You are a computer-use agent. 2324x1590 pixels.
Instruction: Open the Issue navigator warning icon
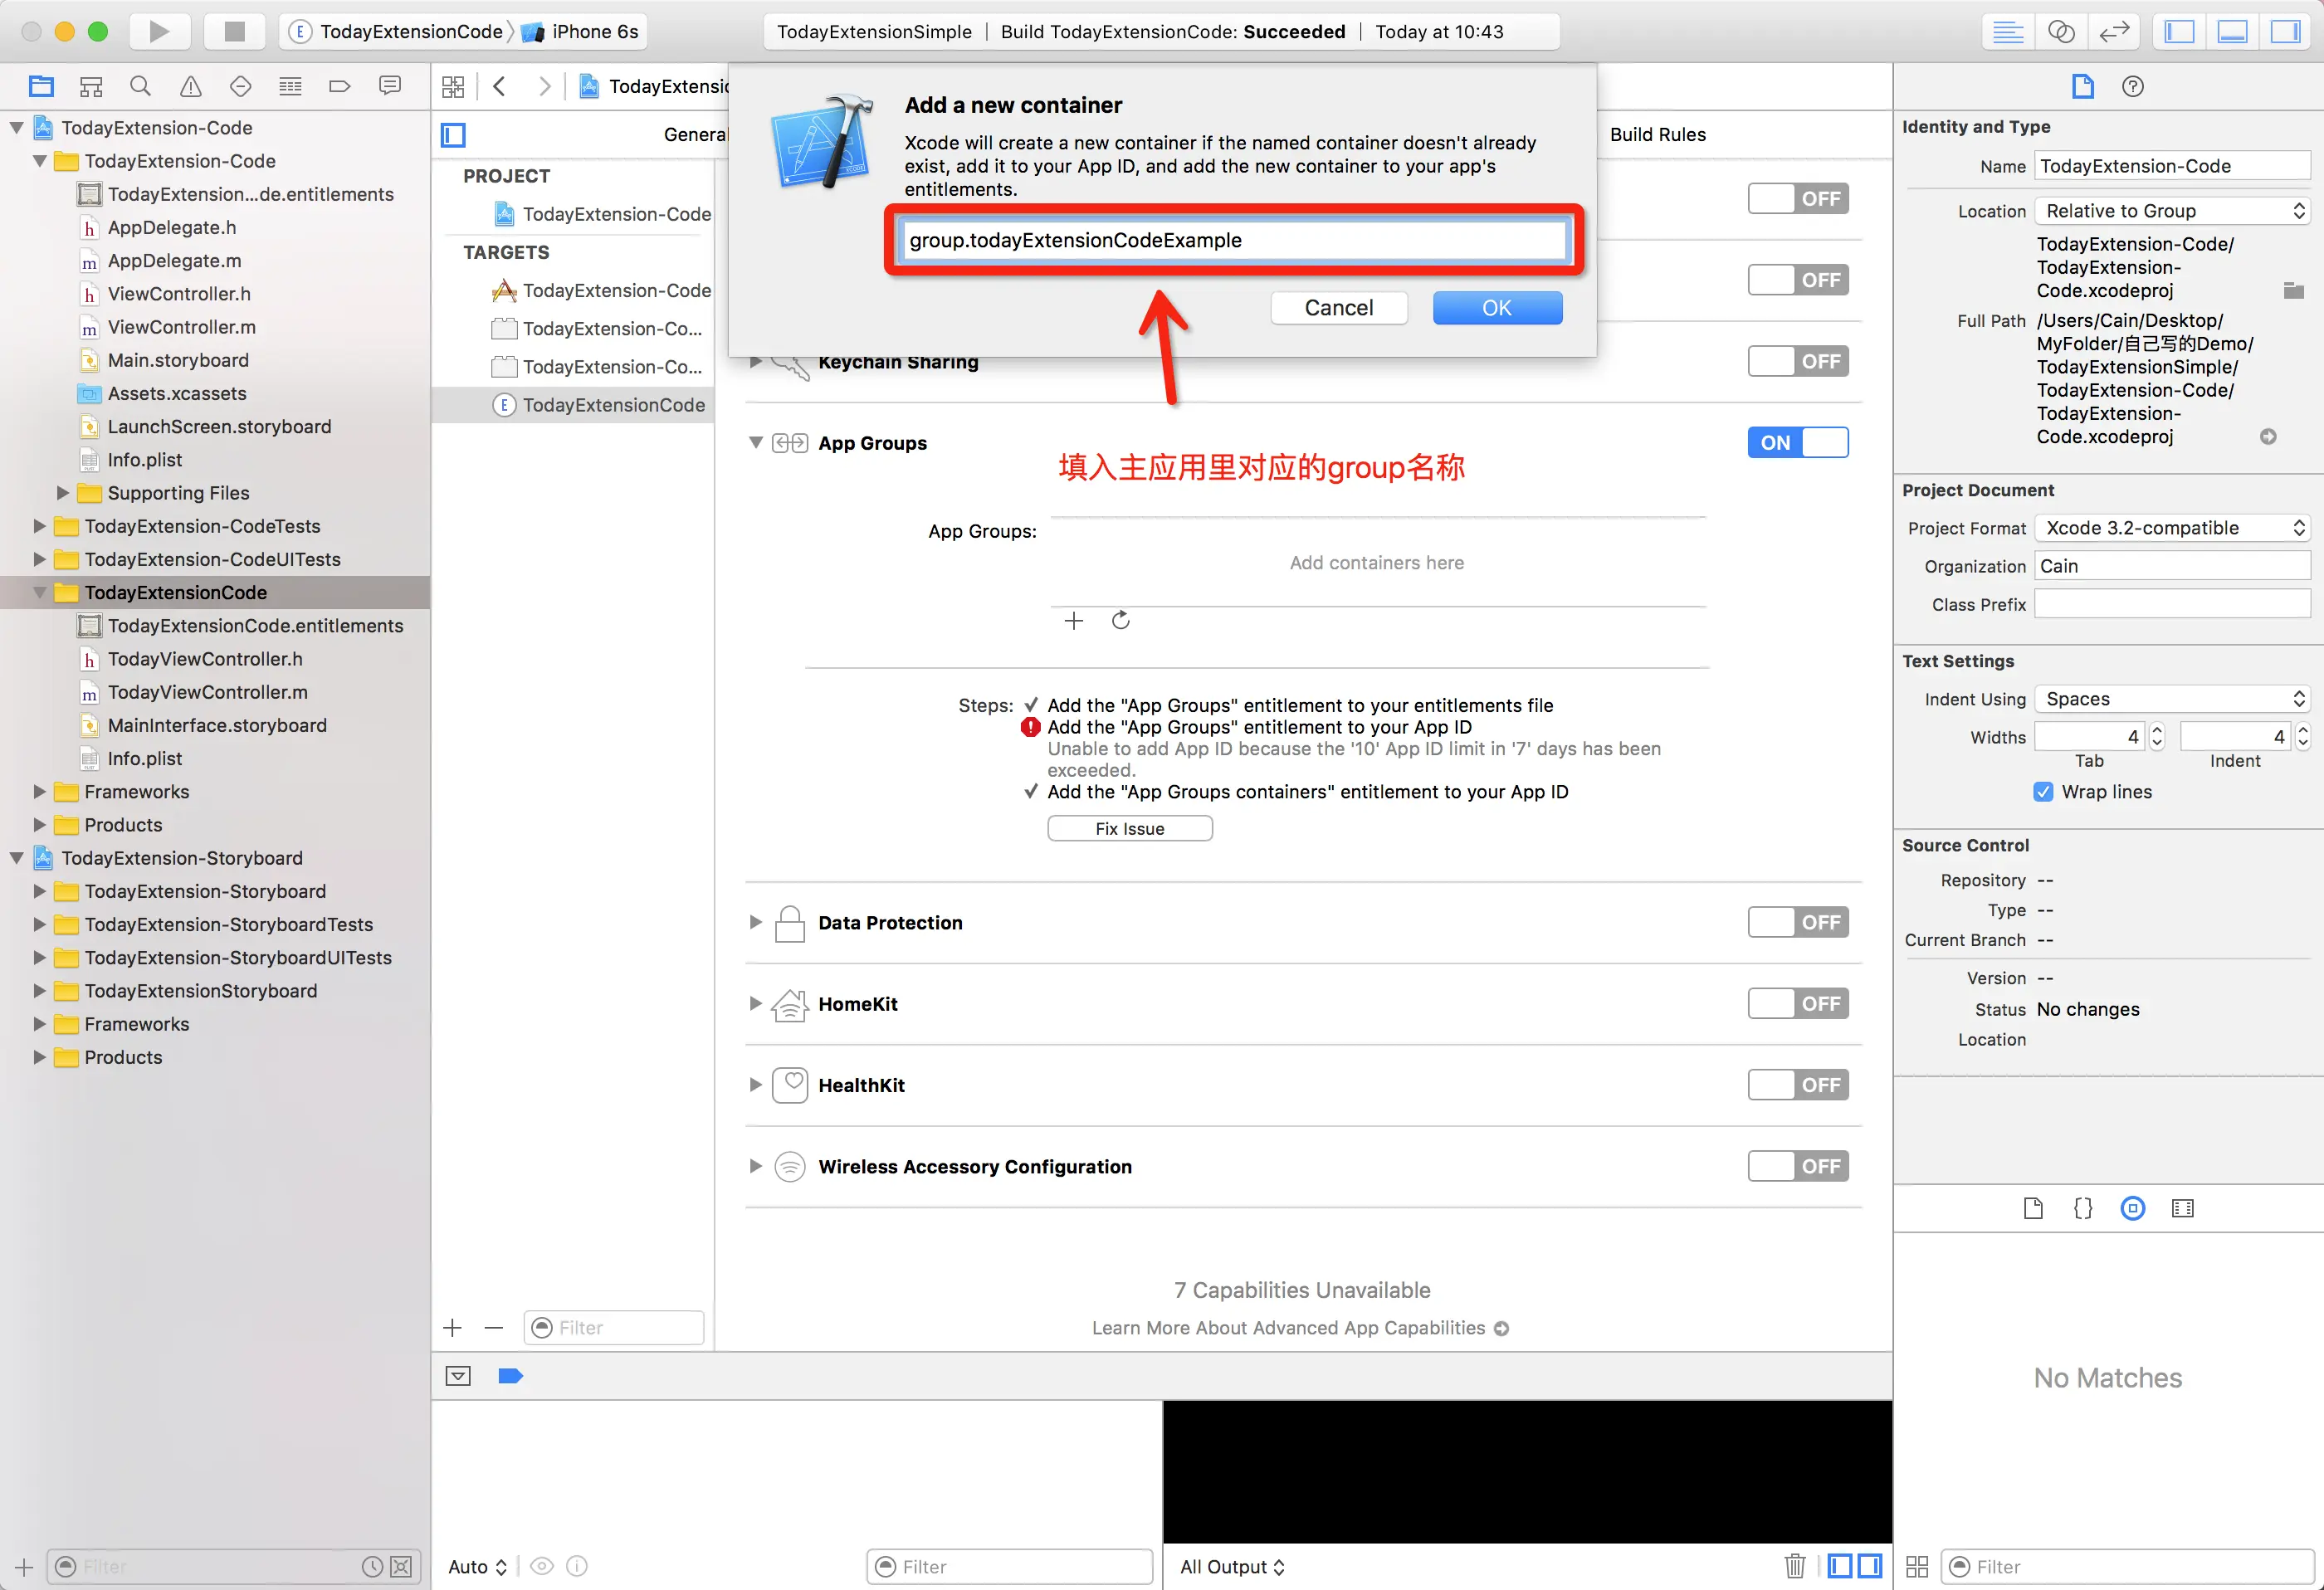coord(190,86)
